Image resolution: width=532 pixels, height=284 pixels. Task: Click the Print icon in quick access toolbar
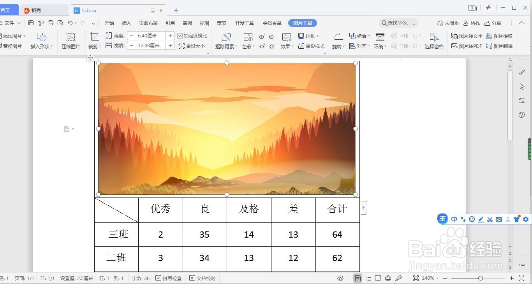(x=51, y=23)
